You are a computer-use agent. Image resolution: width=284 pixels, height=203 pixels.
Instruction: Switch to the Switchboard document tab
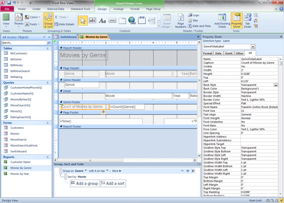66,37
